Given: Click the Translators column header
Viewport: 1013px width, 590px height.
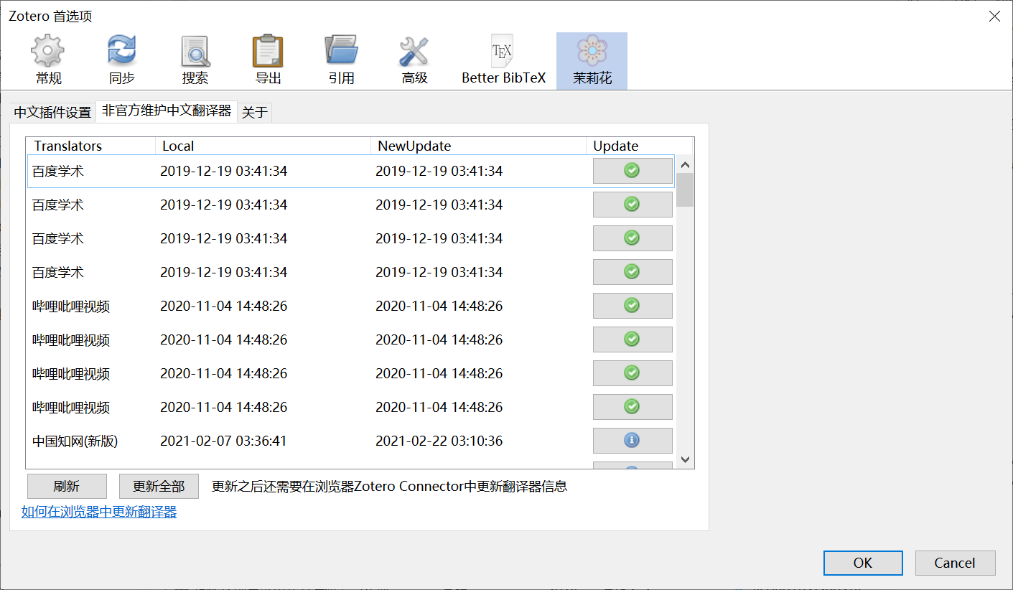Looking at the screenshot, I should click(90, 146).
